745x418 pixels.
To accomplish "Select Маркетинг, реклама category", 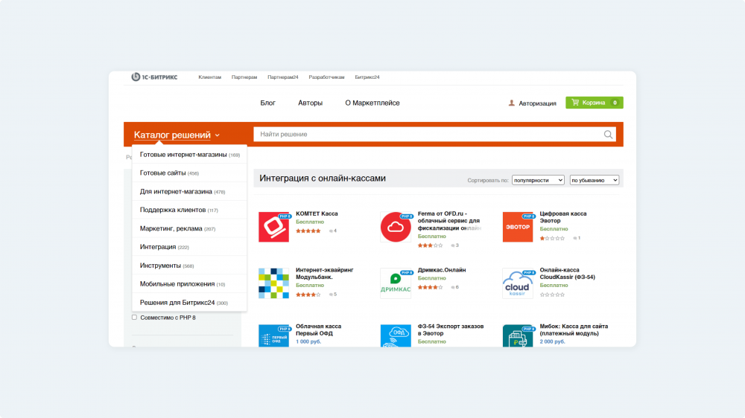I will [x=189, y=228].
